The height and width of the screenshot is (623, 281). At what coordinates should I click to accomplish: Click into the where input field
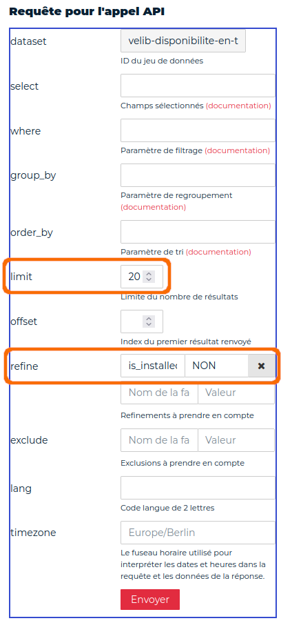pos(198,130)
